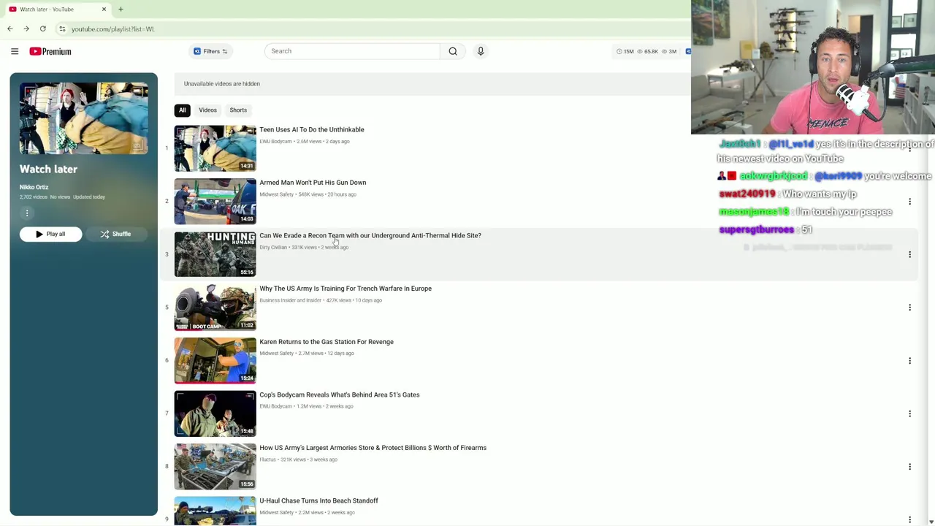This screenshot has height=526, width=935.
Task: Click the address bar URL
Action: (x=113, y=29)
